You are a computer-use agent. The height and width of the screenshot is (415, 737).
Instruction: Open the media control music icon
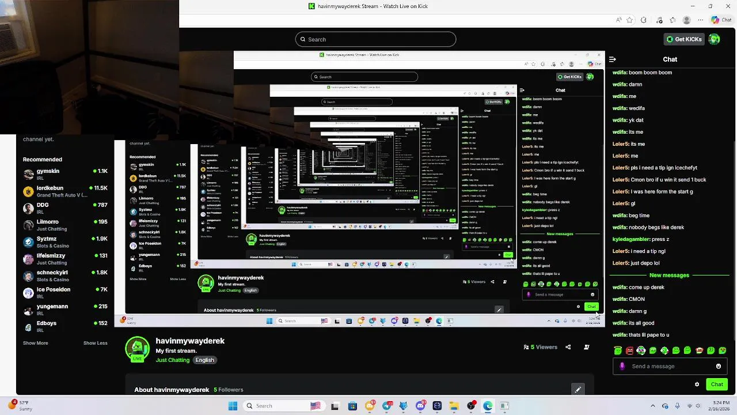coord(658,20)
